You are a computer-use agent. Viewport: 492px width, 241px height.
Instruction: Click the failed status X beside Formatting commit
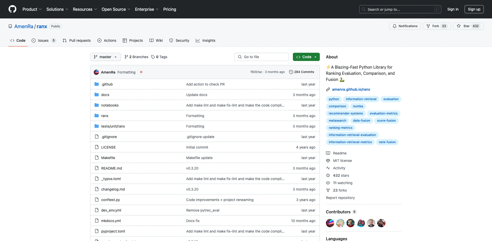pyautogui.click(x=141, y=72)
